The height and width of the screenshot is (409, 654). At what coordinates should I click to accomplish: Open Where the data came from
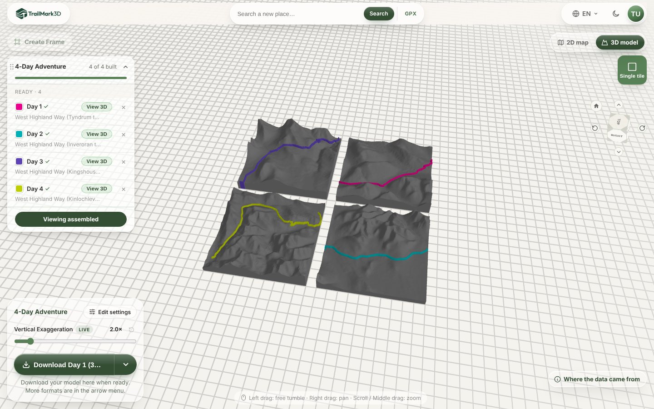click(597, 379)
